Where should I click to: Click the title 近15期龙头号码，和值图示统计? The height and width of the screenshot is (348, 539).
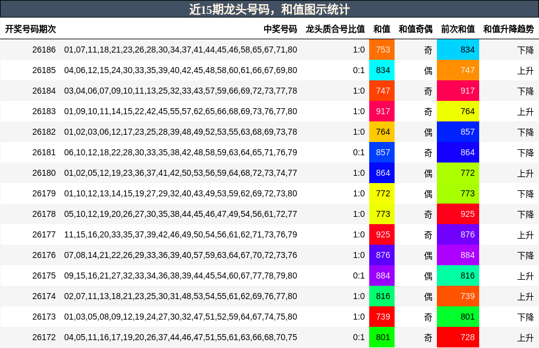(x=269, y=9)
